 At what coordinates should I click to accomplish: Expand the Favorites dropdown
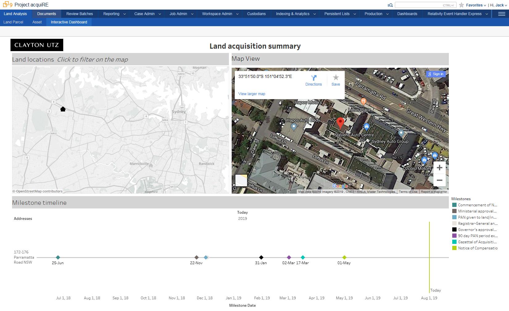(x=476, y=5)
